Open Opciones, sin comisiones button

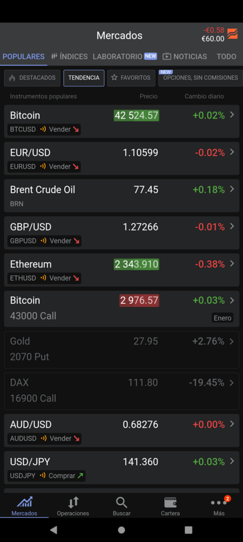pos(200,78)
